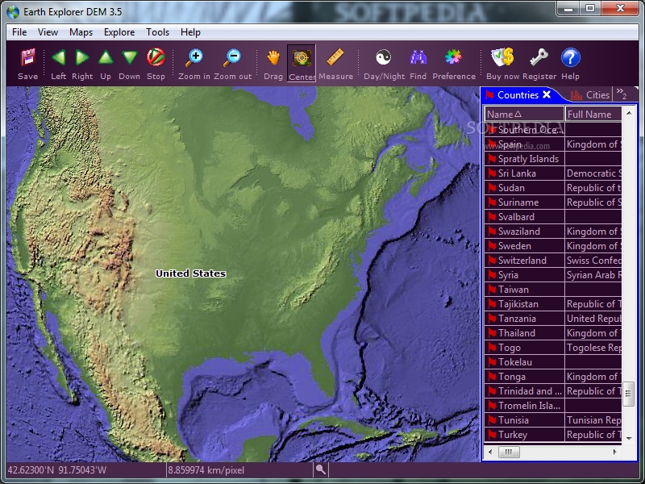Select Switzerland row
The image size is (645, 484).
(x=553, y=260)
